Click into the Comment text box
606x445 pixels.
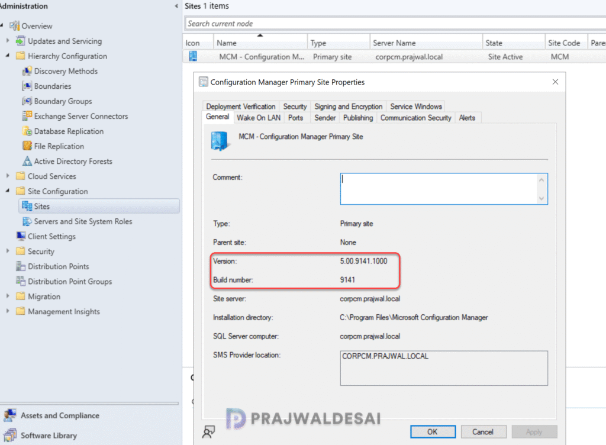pyautogui.click(x=439, y=189)
